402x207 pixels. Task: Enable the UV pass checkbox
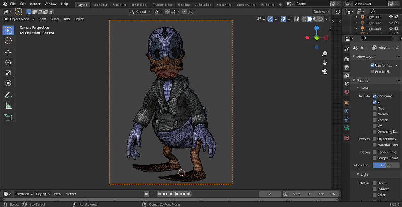(375, 126)
